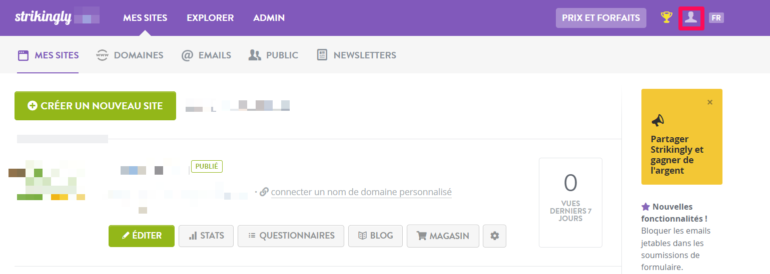This screenshot has width=770, height=274.
Task: Open the FR language selector
Action: (716, 18)
